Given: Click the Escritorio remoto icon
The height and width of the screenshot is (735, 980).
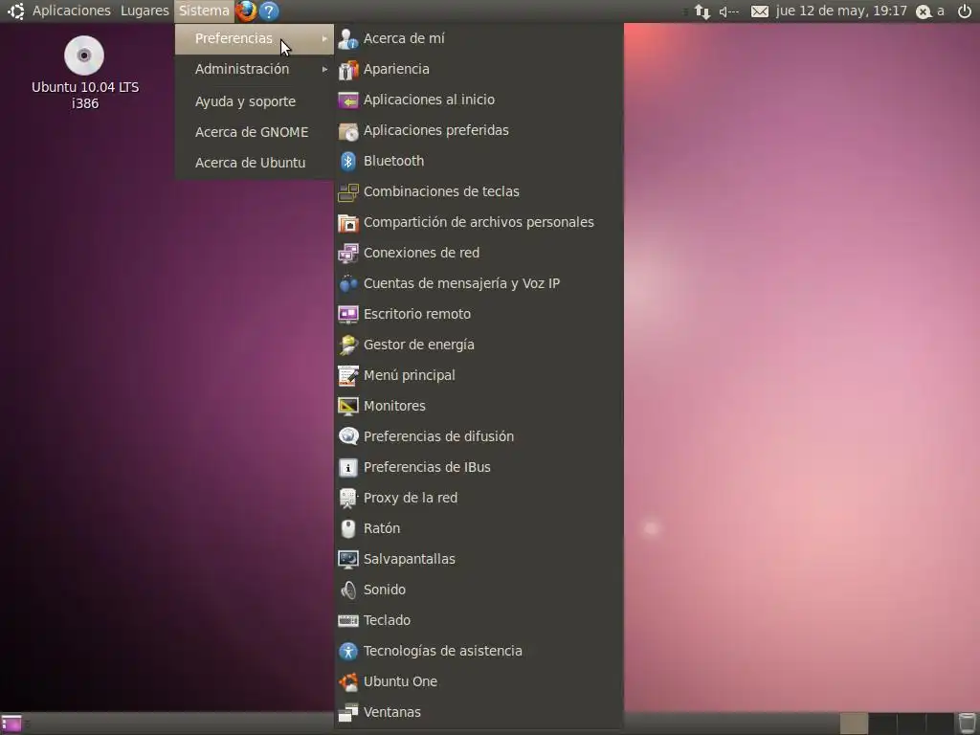Looking at the screenshot, I should click(x=348, y=314).
